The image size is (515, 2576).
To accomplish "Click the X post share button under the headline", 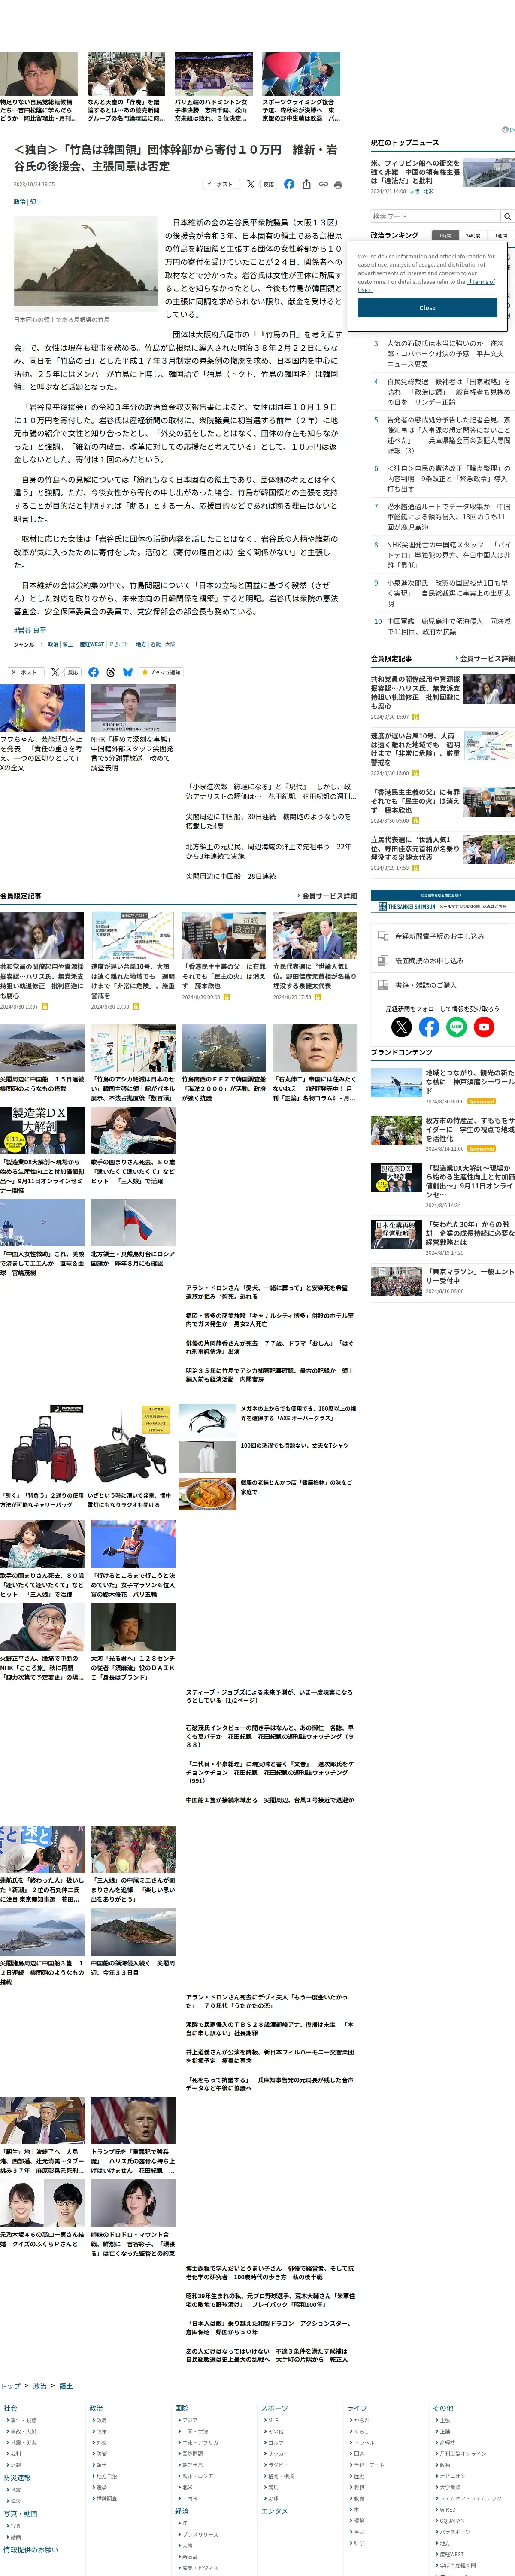I will pyautogui.click(x=220, y=184).
